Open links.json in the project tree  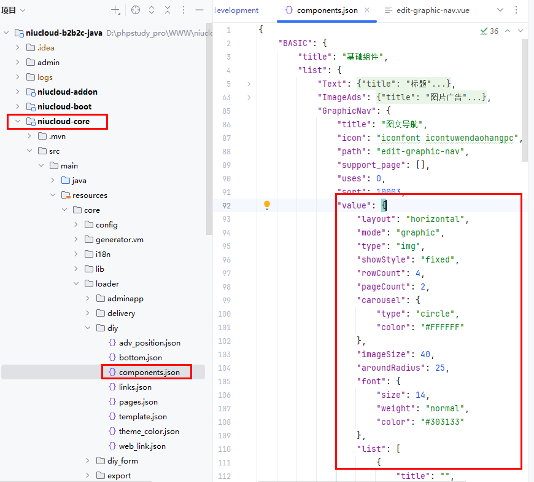coord(135,387)
